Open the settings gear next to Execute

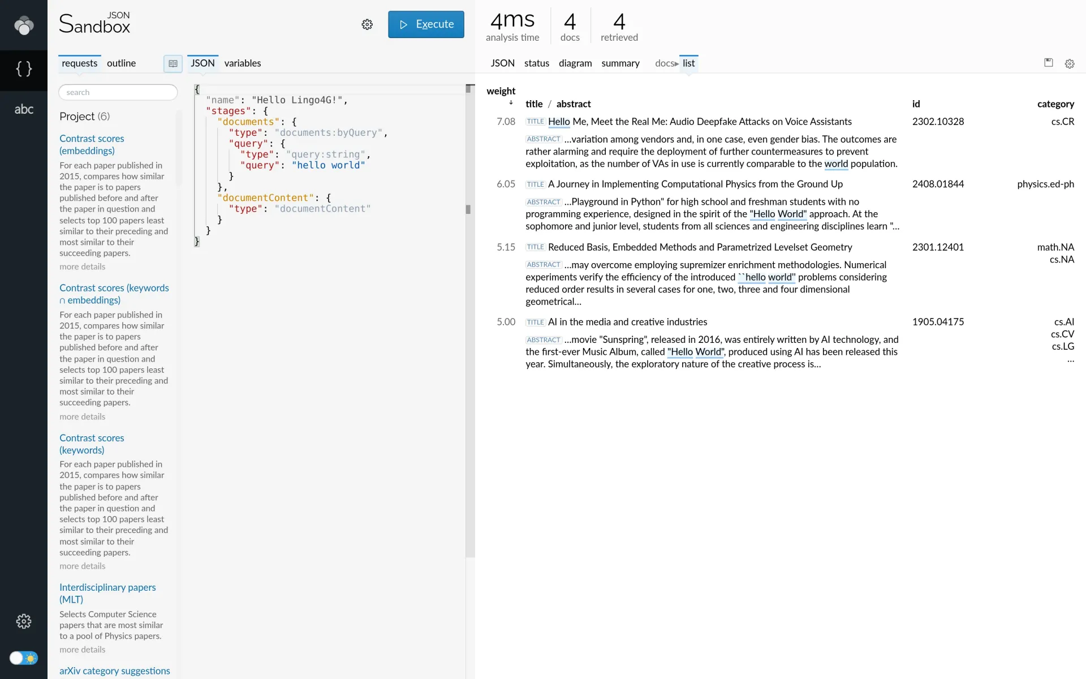pos(367,24)
